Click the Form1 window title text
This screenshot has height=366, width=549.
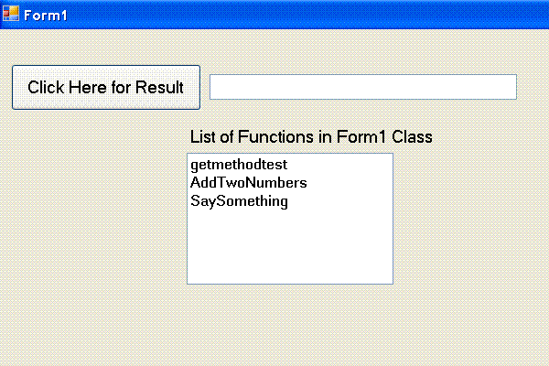[45, 16]
